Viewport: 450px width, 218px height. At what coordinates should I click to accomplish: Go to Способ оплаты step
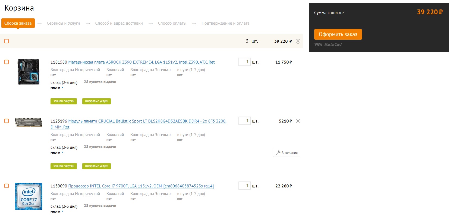(x=172, y=23)
